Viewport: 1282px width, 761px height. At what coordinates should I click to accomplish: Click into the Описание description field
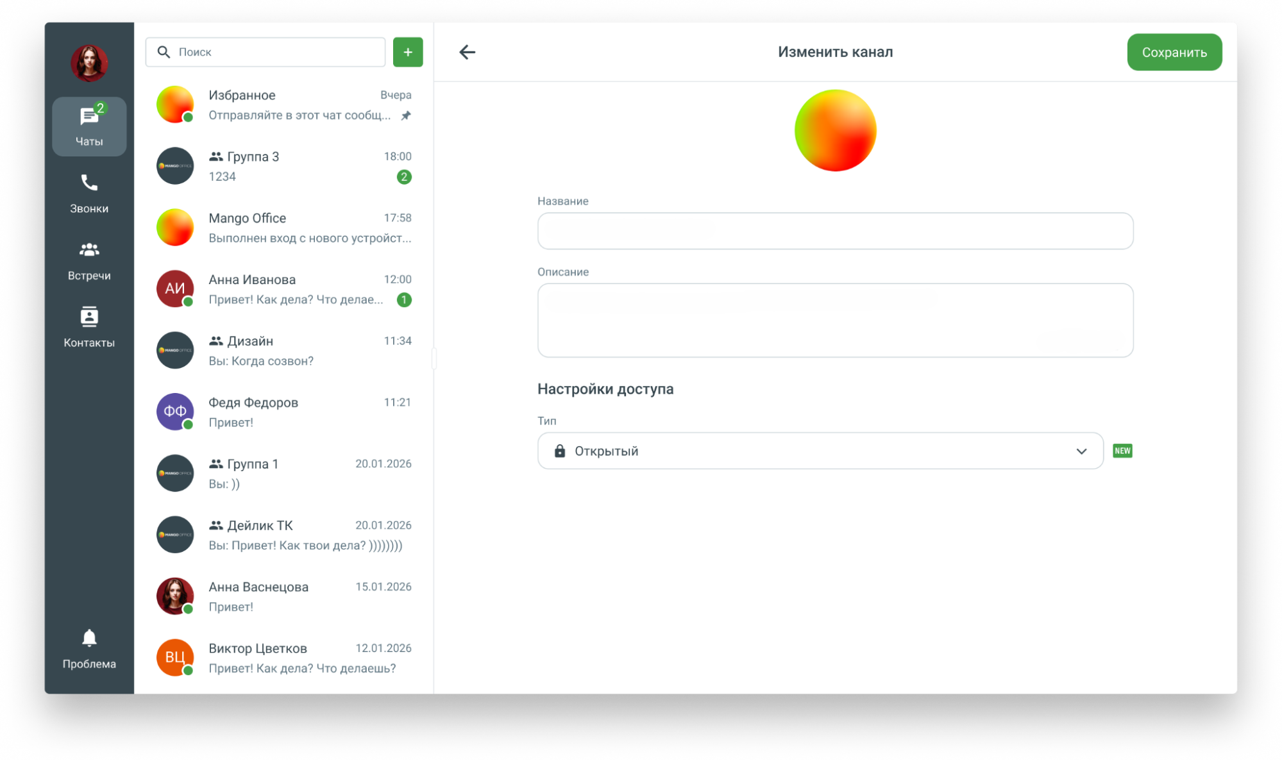pos(835,320)
